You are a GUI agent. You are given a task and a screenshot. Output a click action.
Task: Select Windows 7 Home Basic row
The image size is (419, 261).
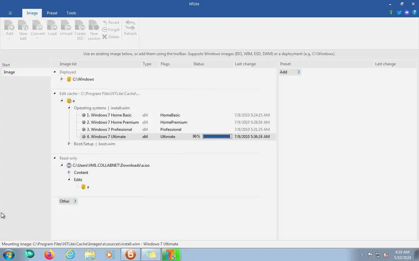point(178,115)
